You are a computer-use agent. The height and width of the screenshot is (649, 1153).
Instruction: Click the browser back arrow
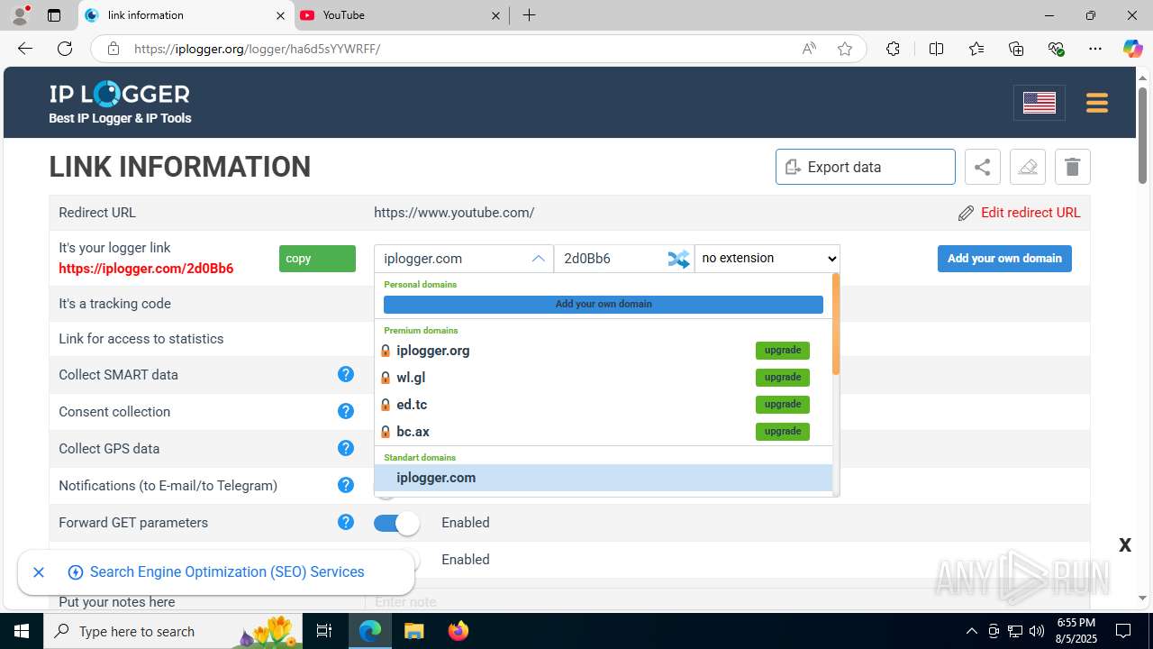pyautogui.click(x=25, y=49)
